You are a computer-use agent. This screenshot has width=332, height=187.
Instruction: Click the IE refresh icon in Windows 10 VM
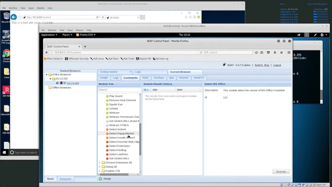103,17
